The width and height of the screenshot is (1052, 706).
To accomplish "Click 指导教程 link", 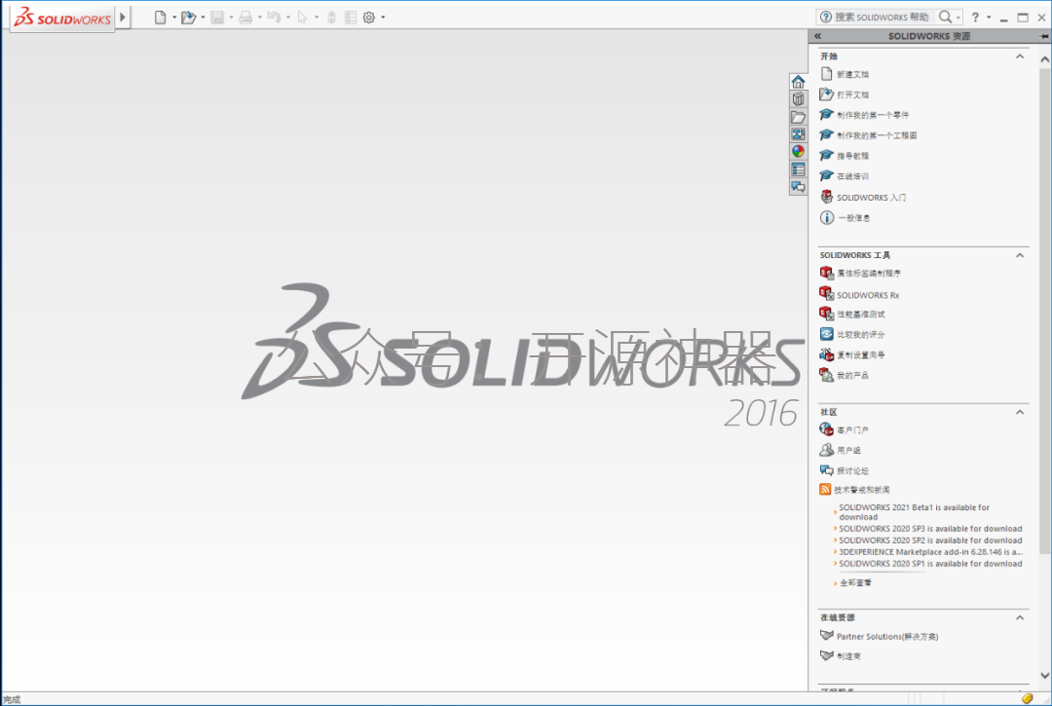I will 852,156.
